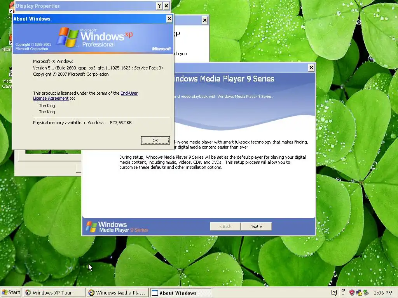Click the physical memory value 523,692 KB

121,123
